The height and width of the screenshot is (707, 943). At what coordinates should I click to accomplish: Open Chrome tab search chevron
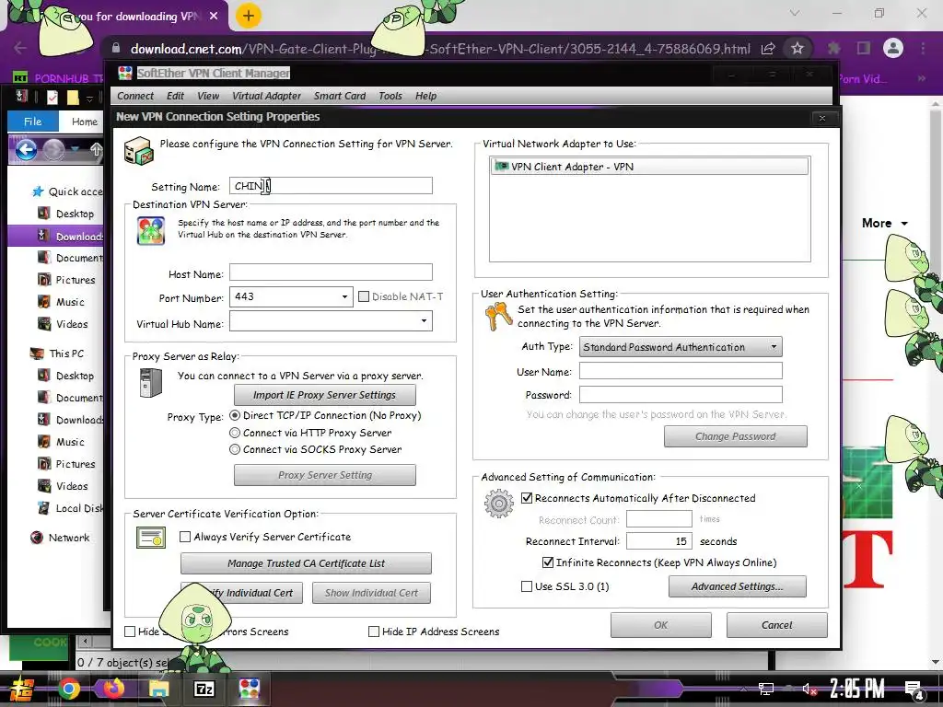(x=795, y=13)
